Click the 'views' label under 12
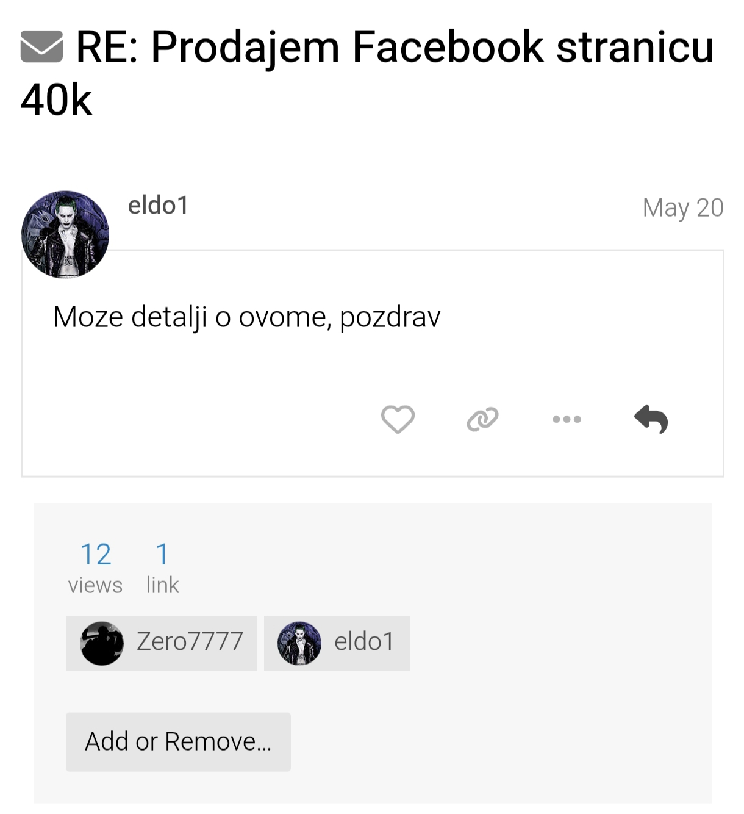 coord(95,585)
